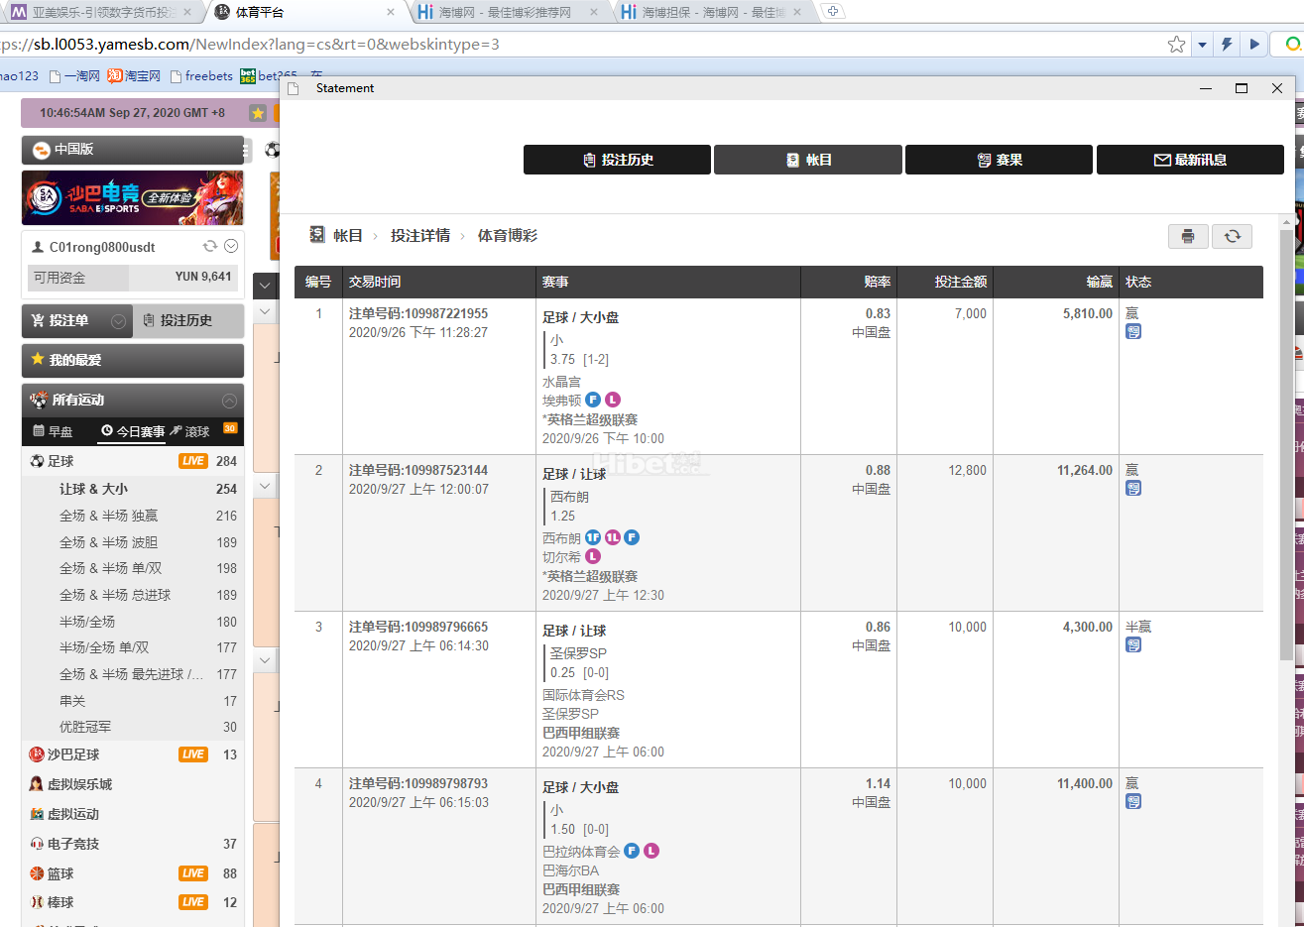Open bet detail icon for bet row 1
This screenshot has height=927, width=1304.
click(1133, 331)
